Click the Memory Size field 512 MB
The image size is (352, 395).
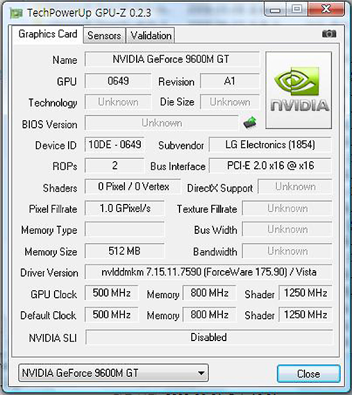pyautogui.click(x=124, y=251)
